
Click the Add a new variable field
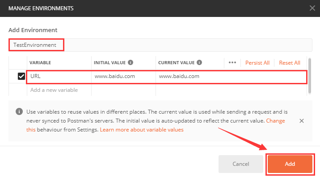pyautogui.click(x=59, y=90)
